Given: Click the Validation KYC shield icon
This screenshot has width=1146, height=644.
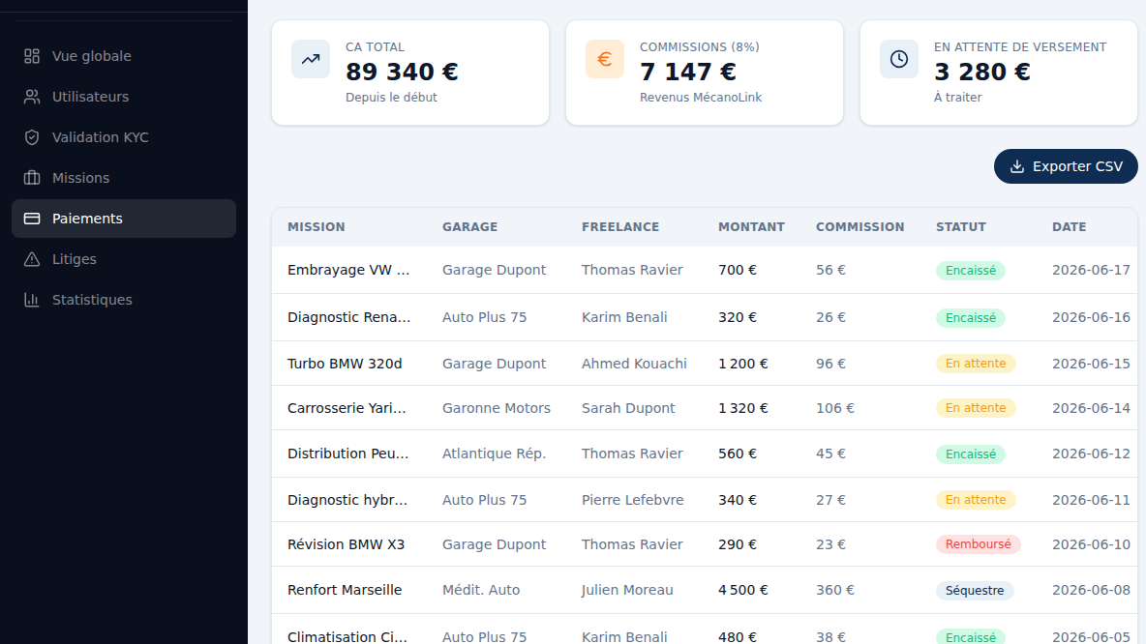Looking at the screenshot, I should click(x=31, y=137).
